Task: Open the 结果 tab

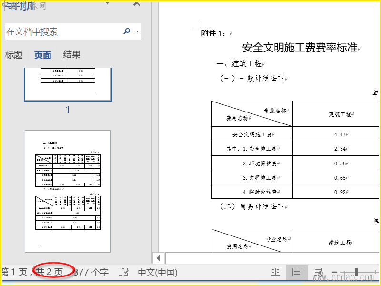Action: (72, 54)
